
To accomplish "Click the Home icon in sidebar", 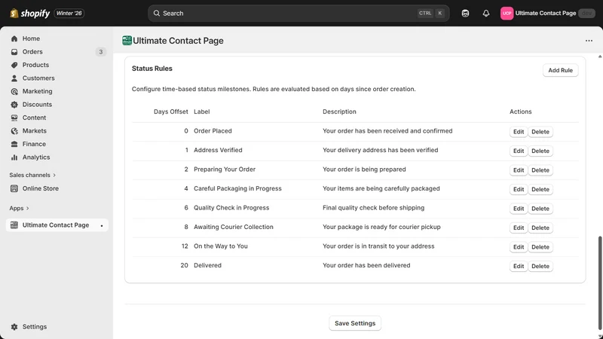I will point(14,38).
